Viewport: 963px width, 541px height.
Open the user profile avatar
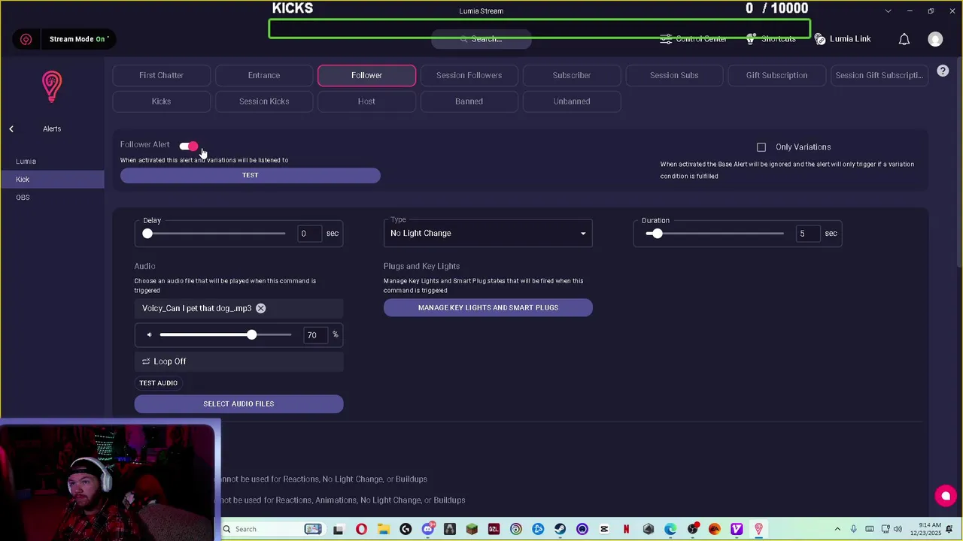point(935,39)
